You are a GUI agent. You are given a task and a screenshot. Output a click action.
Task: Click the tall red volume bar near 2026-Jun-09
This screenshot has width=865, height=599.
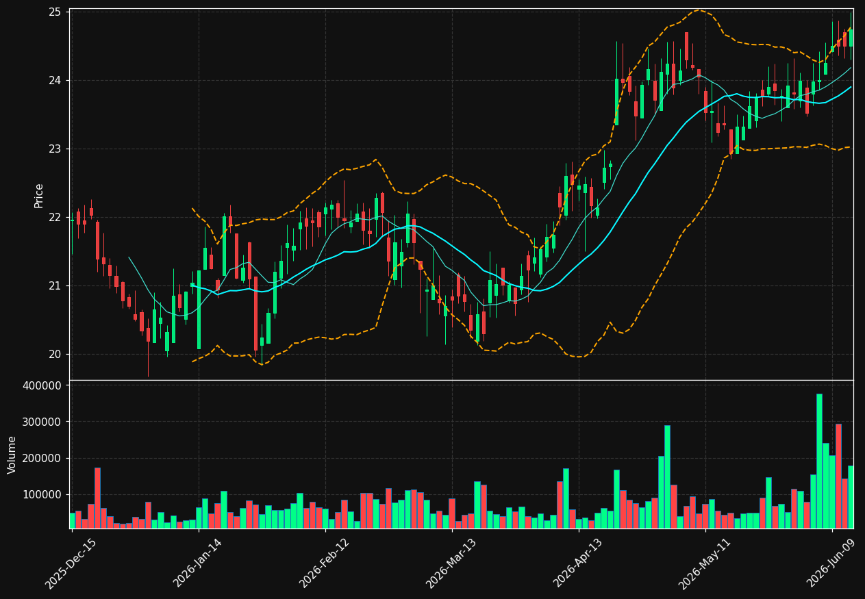click(838, 476)
